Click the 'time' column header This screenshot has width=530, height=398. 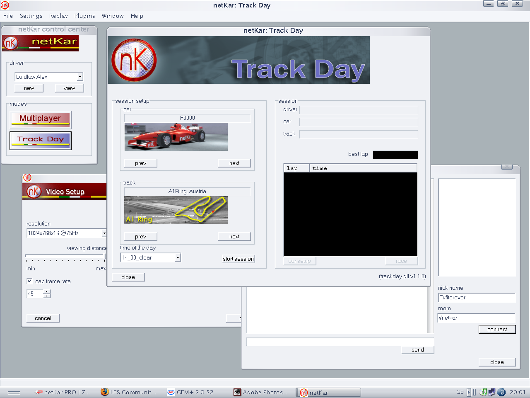tap(363, 168)
